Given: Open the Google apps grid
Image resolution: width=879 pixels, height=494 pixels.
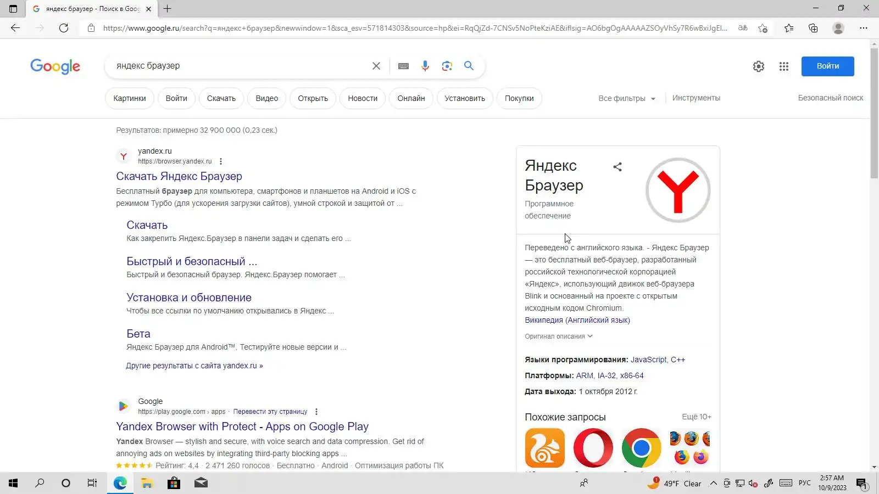Looking at the screenshot, I should [784, 66].
